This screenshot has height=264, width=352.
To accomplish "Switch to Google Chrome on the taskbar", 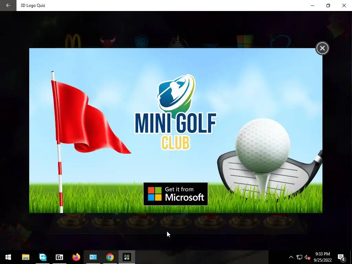I will pos(110,257).
